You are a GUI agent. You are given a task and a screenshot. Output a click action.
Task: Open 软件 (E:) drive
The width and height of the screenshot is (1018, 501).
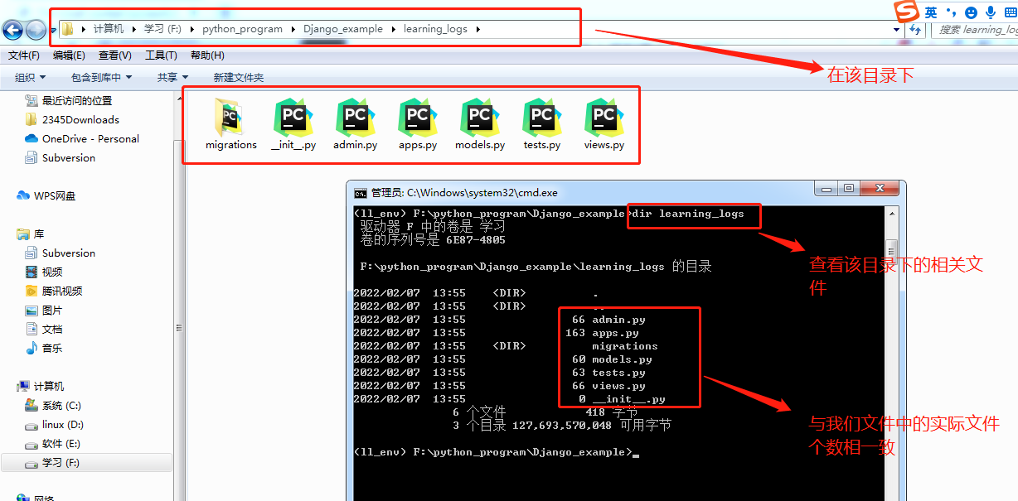[x=53, y=443]
